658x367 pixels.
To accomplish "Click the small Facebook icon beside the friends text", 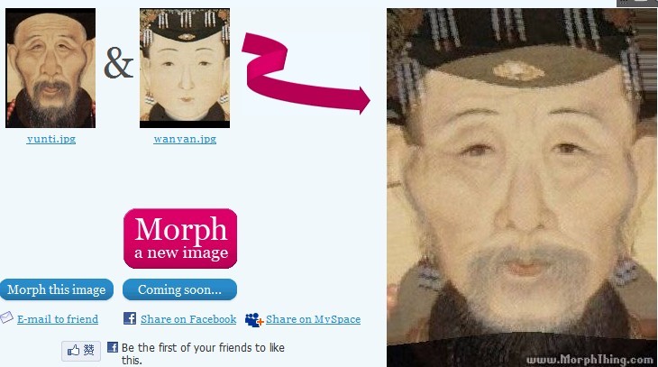I will 113,347.
